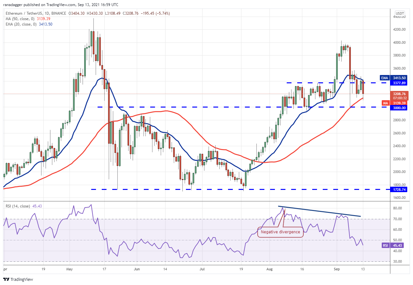Click the 70.00 RSI axis label
Screen dimensions: 413x285
397,219
